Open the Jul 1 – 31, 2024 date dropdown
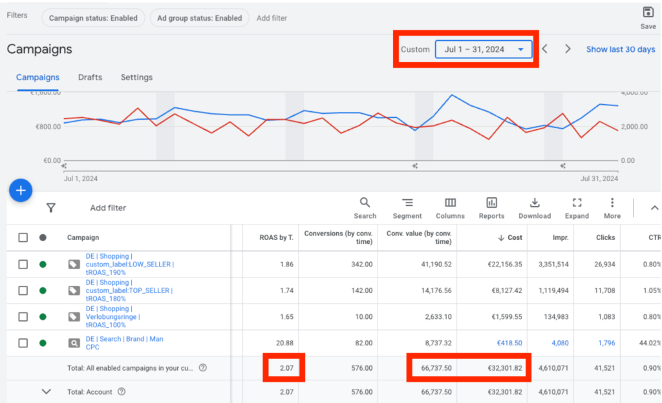662x403 pixels. point(484,49)
